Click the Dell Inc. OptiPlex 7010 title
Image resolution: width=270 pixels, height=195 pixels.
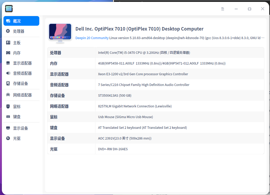[x=140, y=29]
